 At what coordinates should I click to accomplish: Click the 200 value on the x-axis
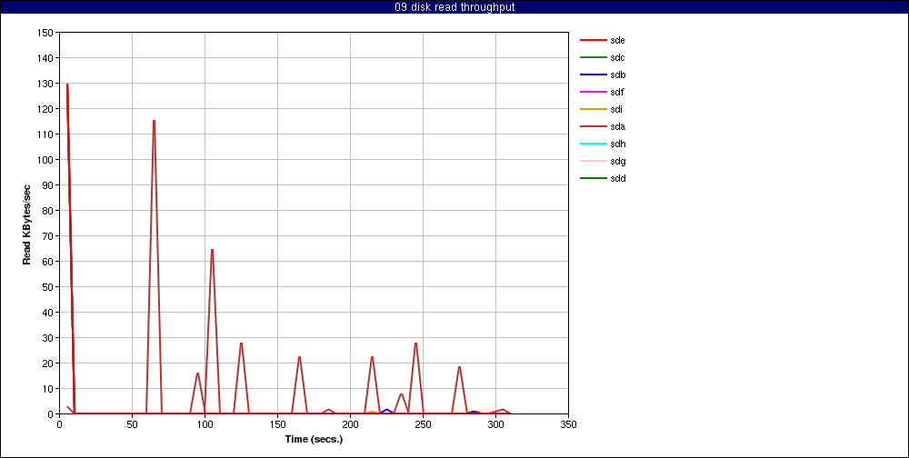350,424
